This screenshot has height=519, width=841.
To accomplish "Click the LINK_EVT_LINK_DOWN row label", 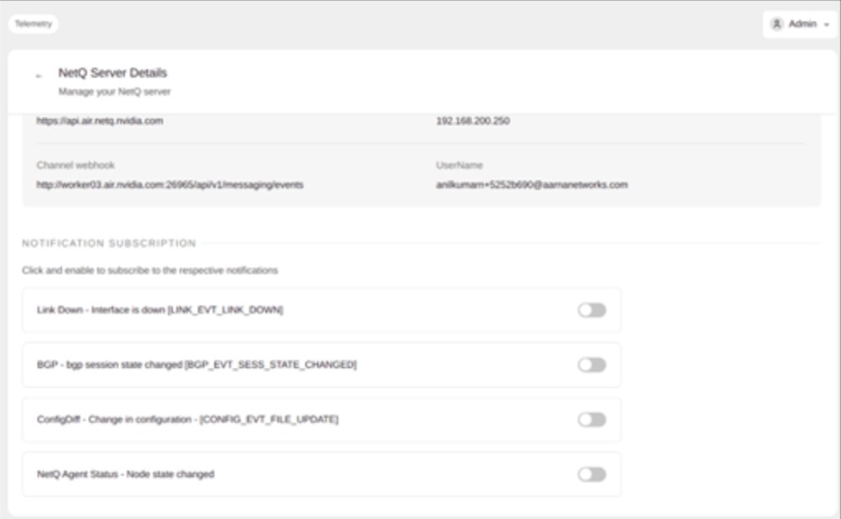I will [x=160, y=310].
